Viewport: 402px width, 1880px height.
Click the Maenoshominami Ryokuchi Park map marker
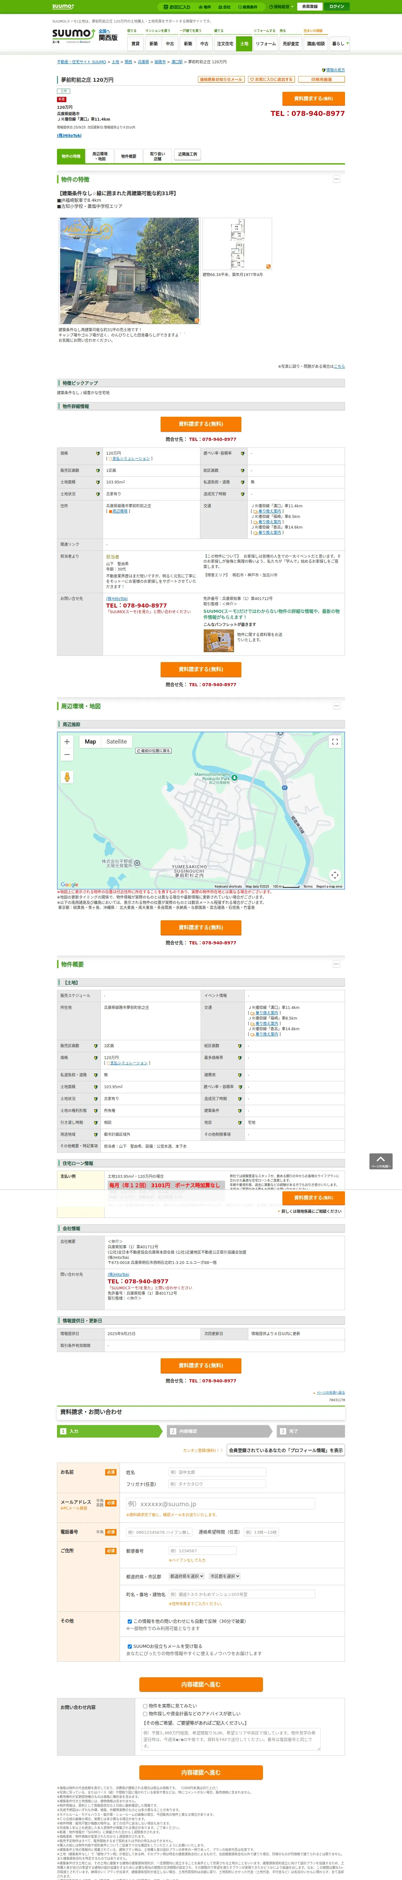[x=234, y=778]
